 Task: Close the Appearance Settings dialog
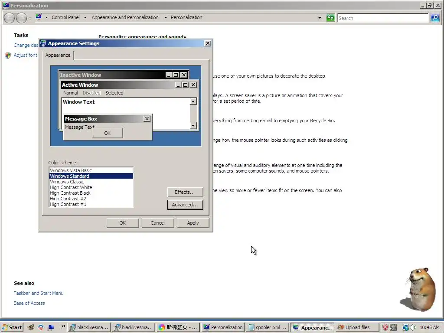208,43
